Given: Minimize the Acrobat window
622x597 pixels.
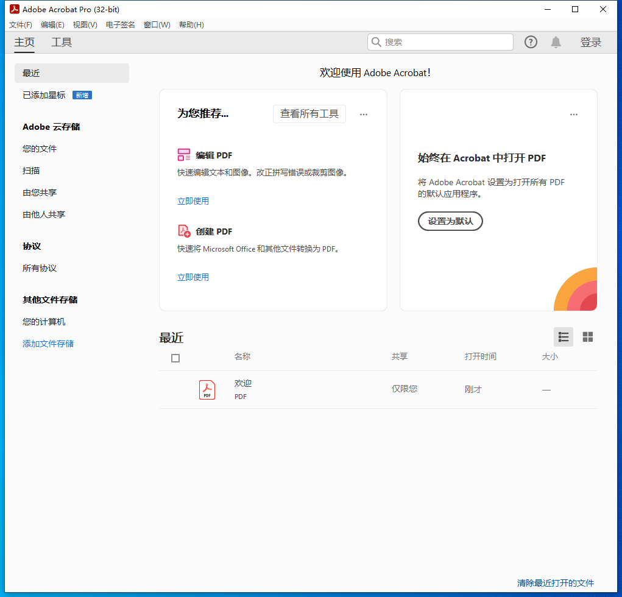Looking at the screenshot, I should [x=548, y=9].
